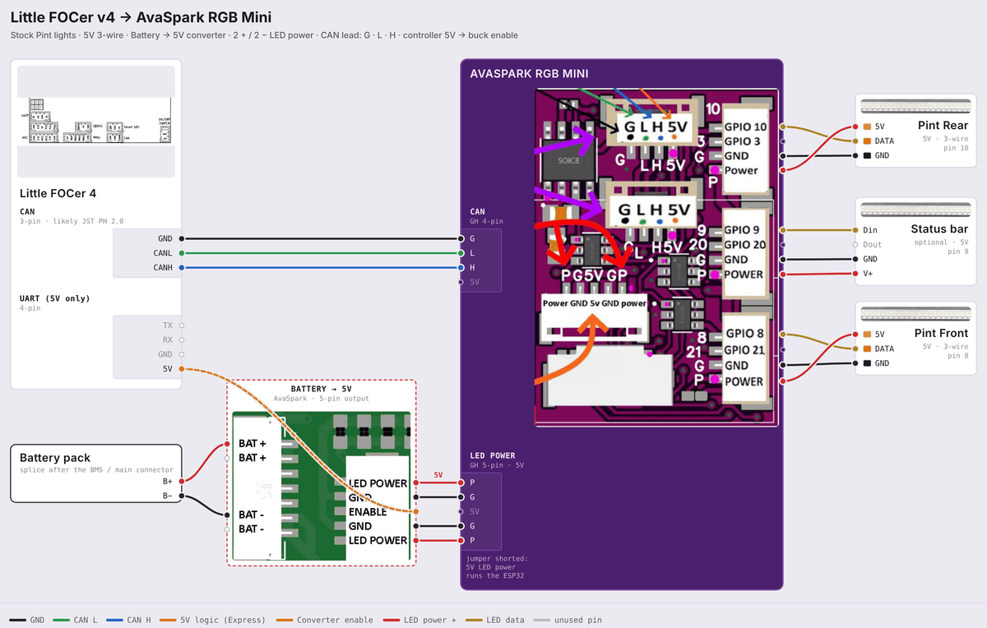Screen dimensions: 987x628
Task: Click the L pin of CAN GH 4-pin
Action: (461, 253)
